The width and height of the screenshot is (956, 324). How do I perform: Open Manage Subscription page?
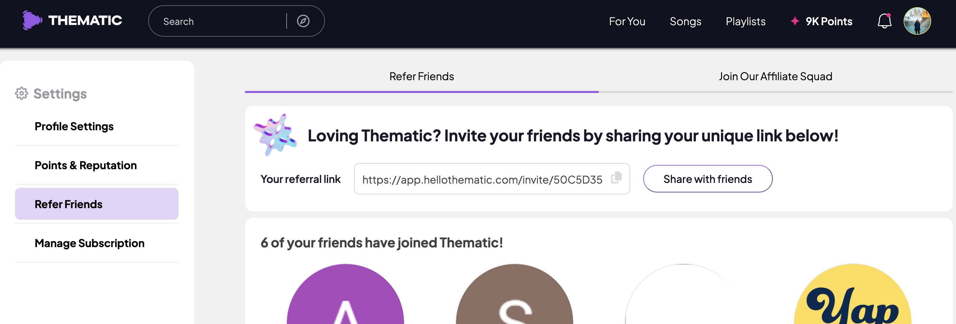[89, 243]
